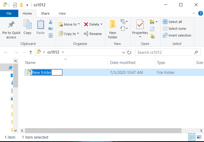204x142 pixels.
Task: Click the Paste clipboard icon
Action: [40, 25]
